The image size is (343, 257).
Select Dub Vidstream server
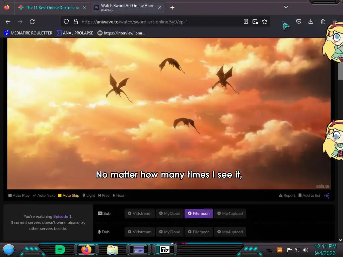point(140,232)
